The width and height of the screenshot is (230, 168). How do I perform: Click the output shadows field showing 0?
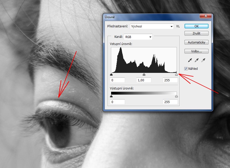117,102
